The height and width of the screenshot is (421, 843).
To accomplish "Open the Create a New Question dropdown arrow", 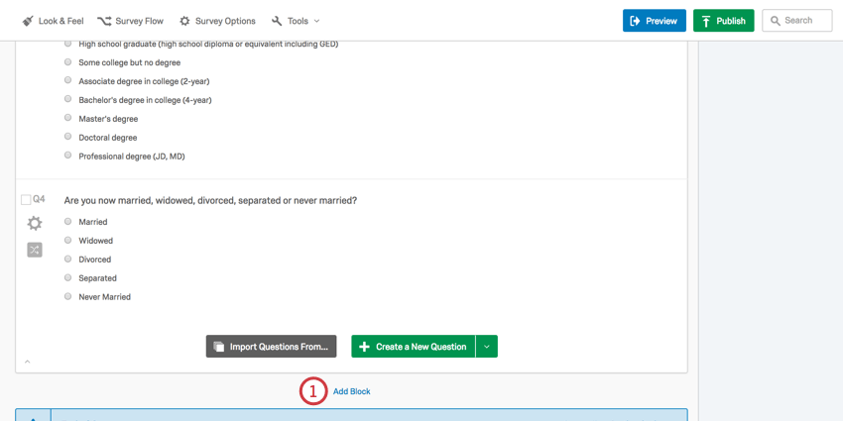I will tap(487, 347).
